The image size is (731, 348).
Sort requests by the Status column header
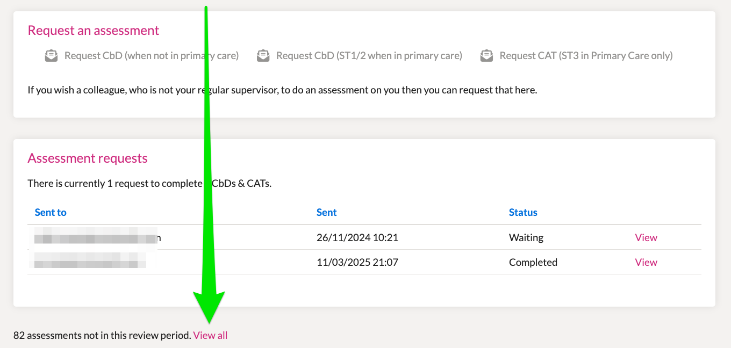[x=523, y=212]
